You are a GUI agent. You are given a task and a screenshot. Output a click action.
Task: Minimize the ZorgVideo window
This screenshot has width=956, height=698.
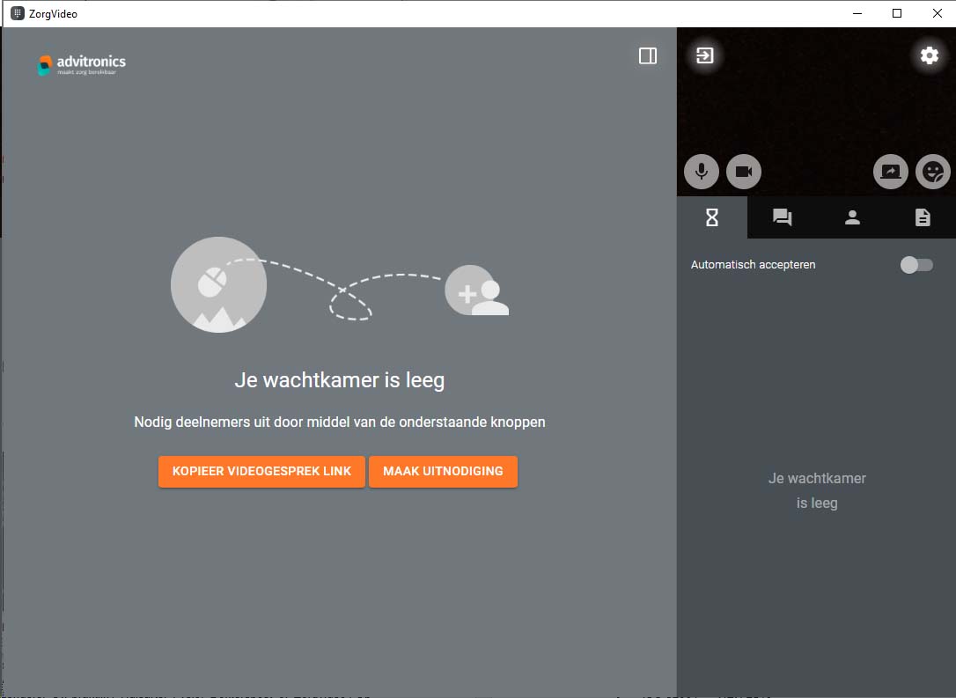pos(857,13)
